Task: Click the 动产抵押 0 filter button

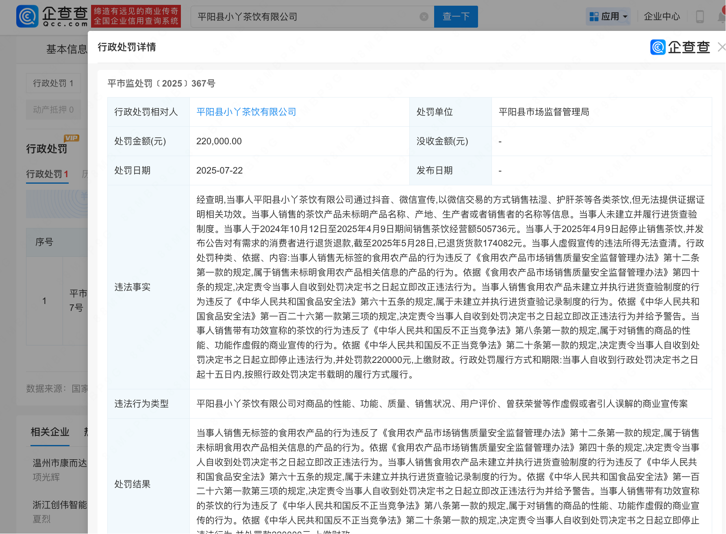Action: pos(53,110)
